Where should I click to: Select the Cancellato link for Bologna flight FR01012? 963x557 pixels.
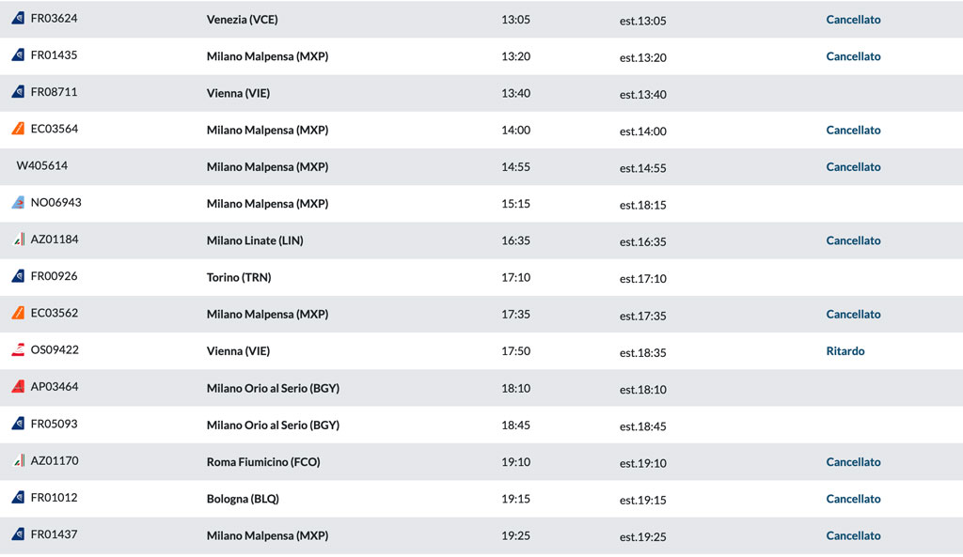[x=853, y=499]
